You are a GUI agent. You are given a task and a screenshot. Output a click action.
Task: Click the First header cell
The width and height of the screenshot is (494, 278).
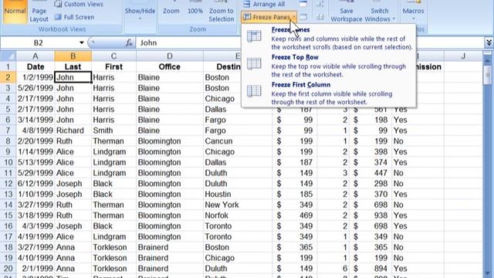point(113,66)
